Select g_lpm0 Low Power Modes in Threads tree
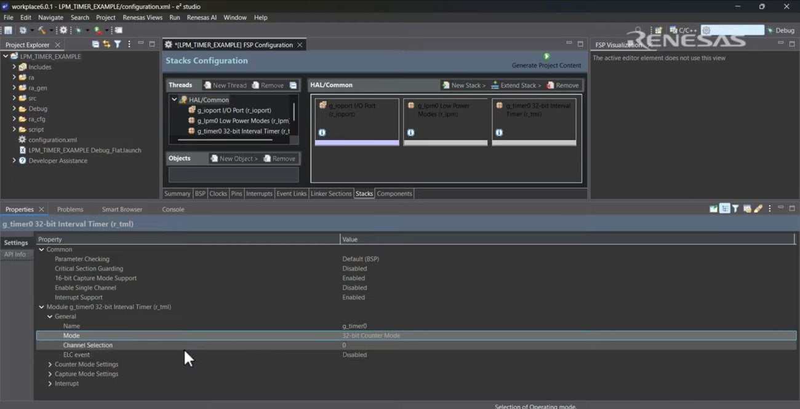 (239, 121)
